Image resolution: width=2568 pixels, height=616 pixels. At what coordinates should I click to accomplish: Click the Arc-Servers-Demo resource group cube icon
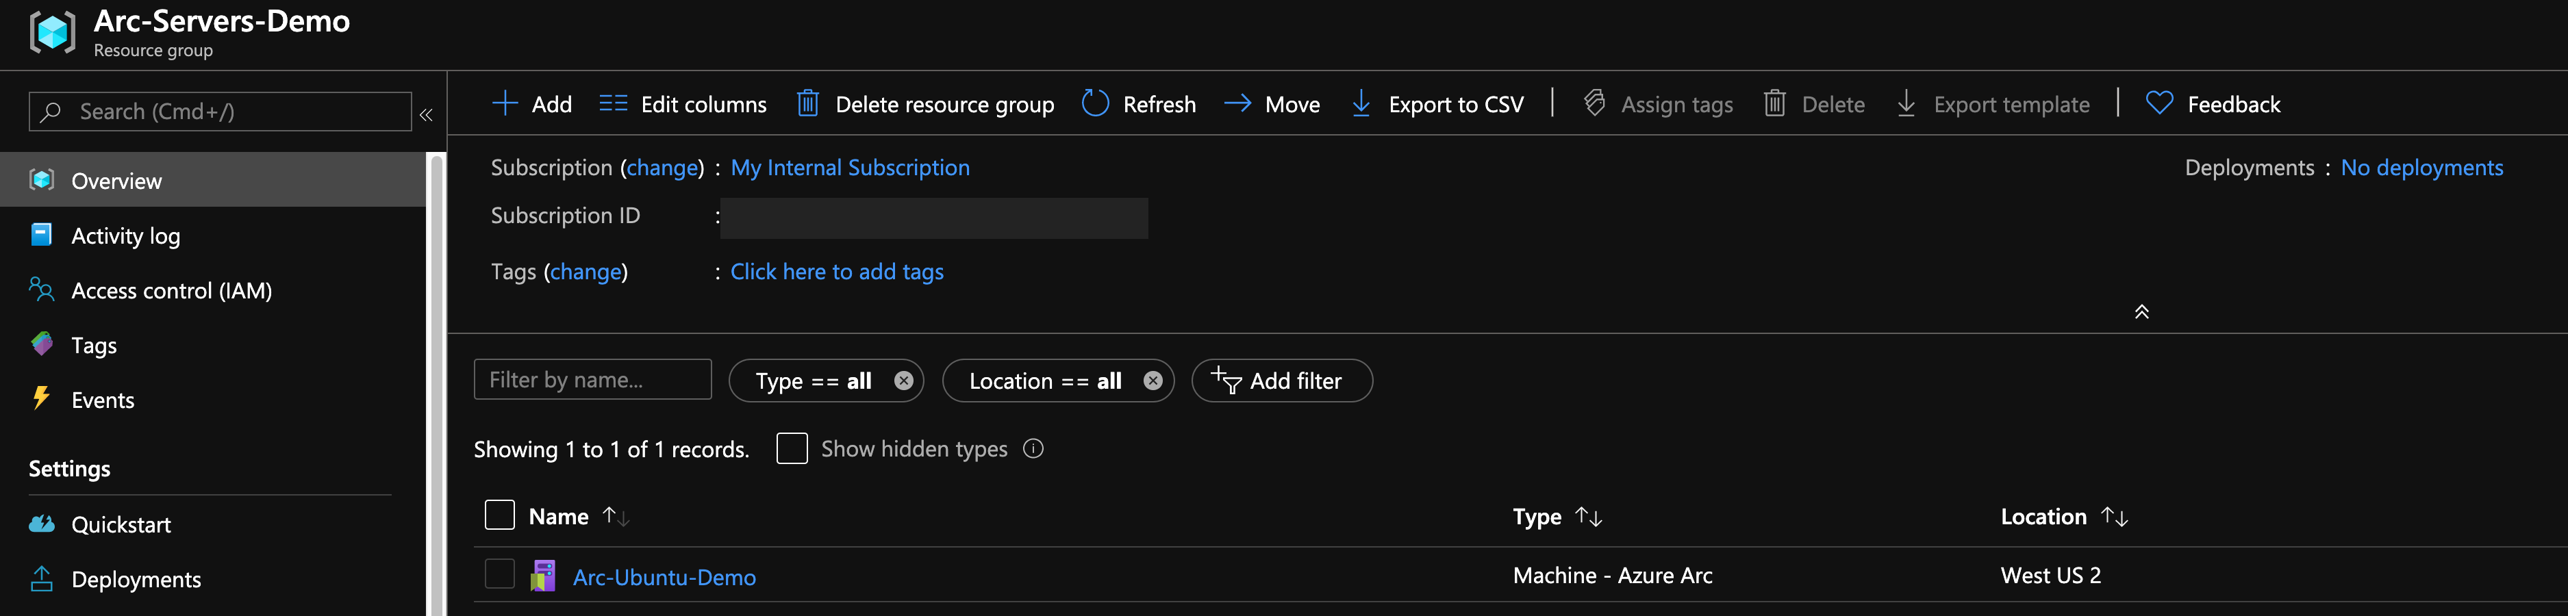tap(52, 32)
